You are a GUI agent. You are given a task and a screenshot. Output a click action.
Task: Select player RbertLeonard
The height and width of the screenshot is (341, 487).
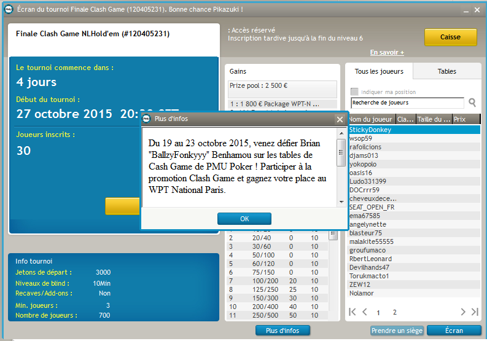click(414, 259)
